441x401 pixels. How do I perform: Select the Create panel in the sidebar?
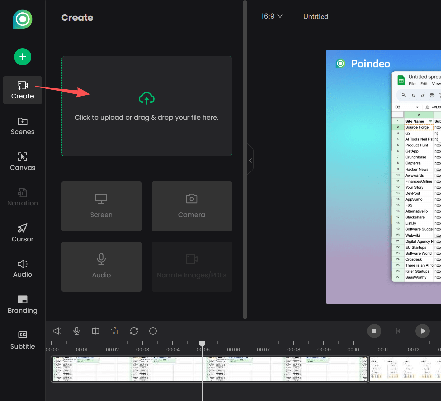[22, 90]
